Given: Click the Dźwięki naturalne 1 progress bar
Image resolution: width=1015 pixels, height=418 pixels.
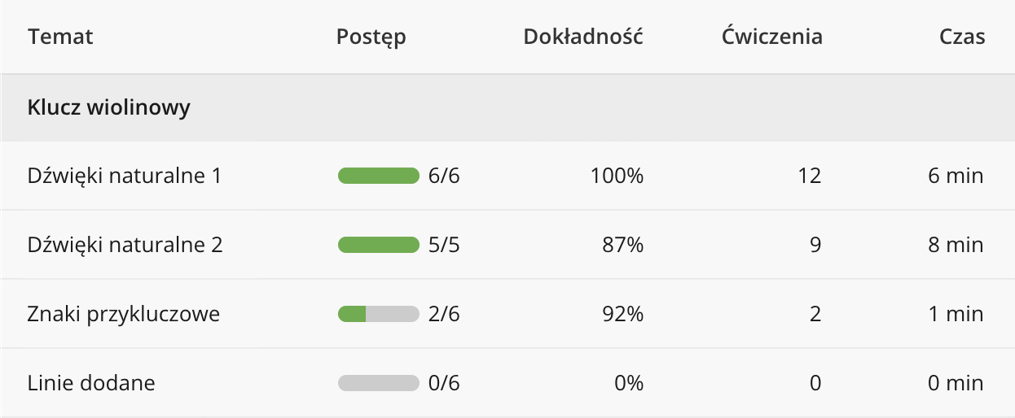Looking at the screenshot, I should pos(378,176).
